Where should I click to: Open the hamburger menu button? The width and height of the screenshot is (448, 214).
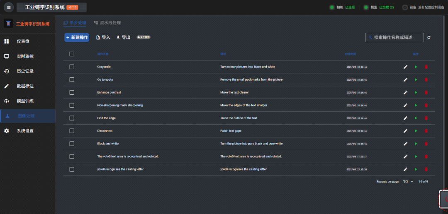pos(9,7)
